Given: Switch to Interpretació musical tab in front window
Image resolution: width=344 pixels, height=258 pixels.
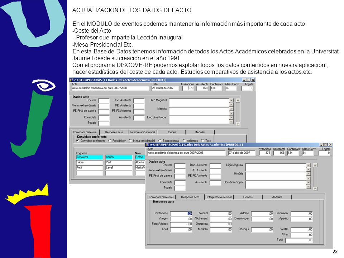Looking at the screenshot, I should tap(219, 197).
